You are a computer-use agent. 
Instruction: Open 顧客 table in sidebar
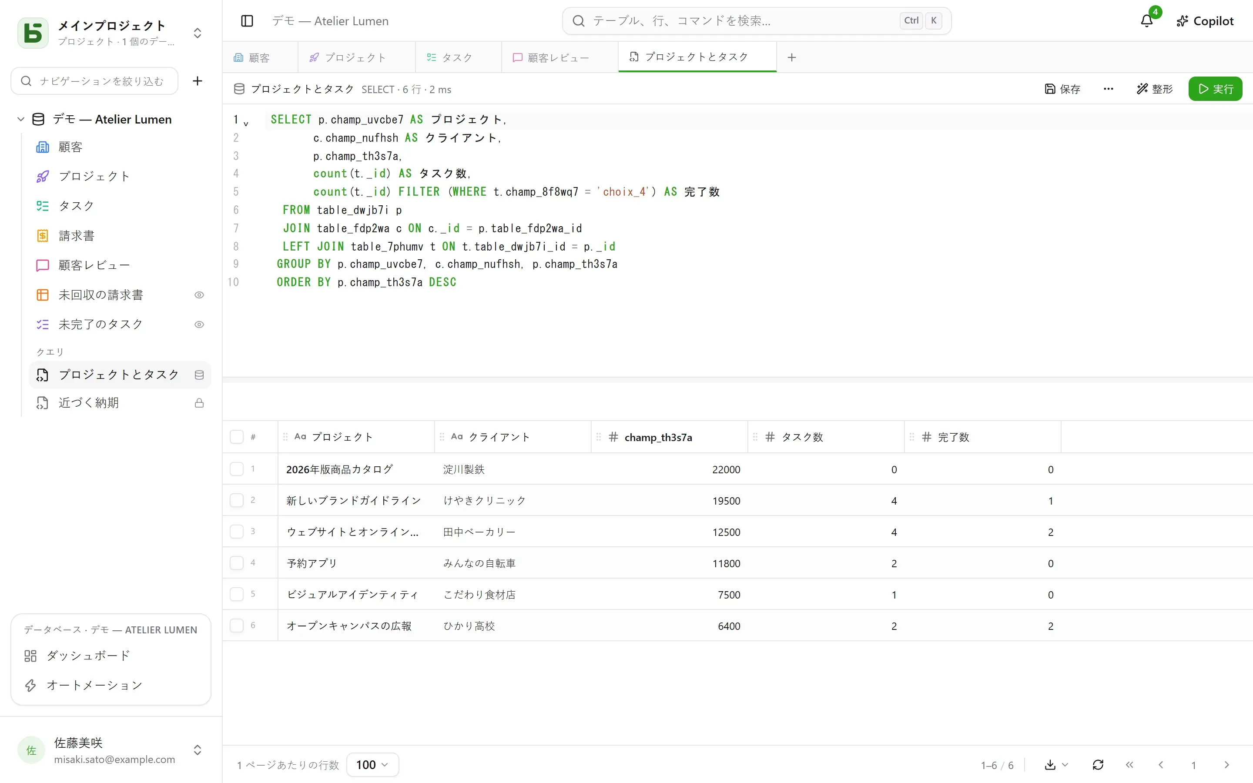click(x=120, y=147)
